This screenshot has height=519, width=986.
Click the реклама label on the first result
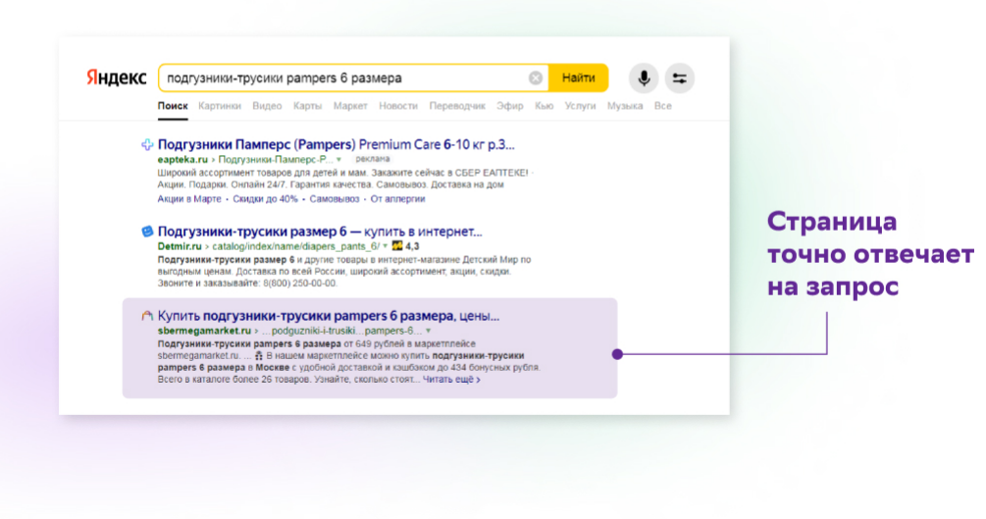pos(372,159)
